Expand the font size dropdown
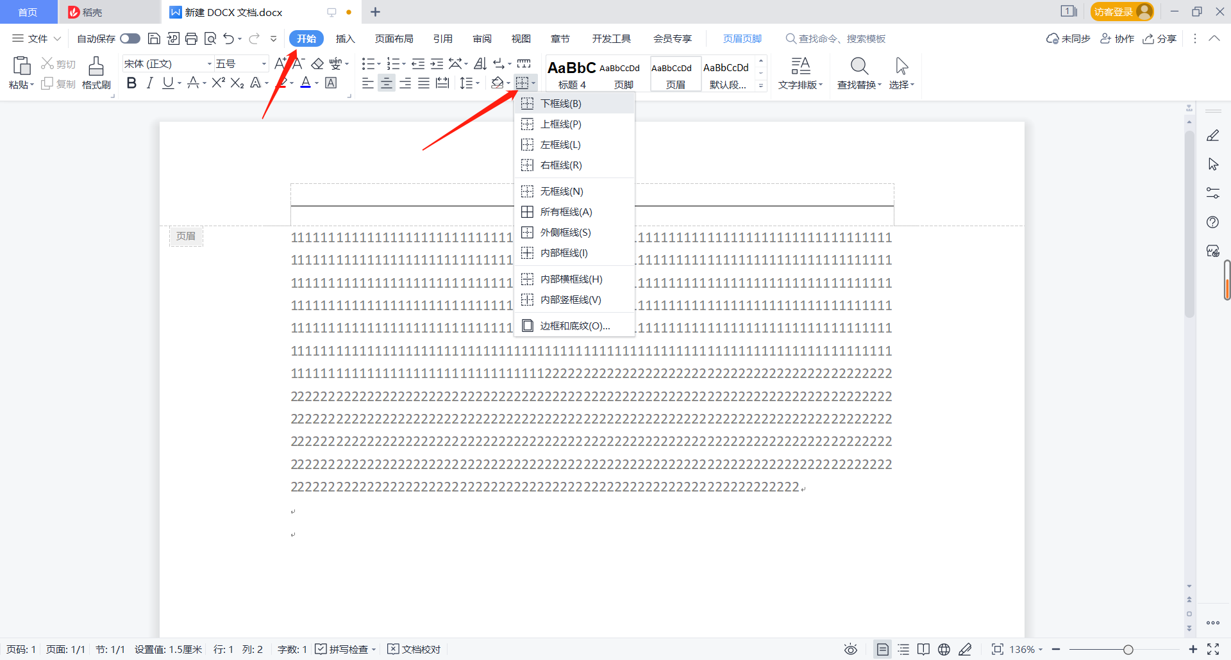Image resolution: width=1231 pixels, height=660 pixels. pyautogui.click(x=263, y=63)
